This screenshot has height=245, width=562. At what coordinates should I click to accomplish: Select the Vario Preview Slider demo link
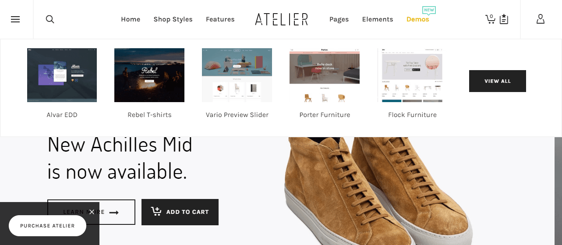[x=237, y=115]
